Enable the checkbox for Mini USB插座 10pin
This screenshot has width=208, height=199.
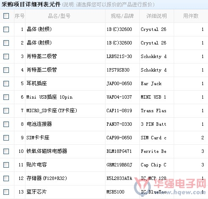pos(6,97)
